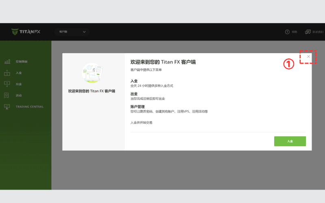Open the 客户端 dropdown in header
The image size is (325, 203).
click(72, 32)
